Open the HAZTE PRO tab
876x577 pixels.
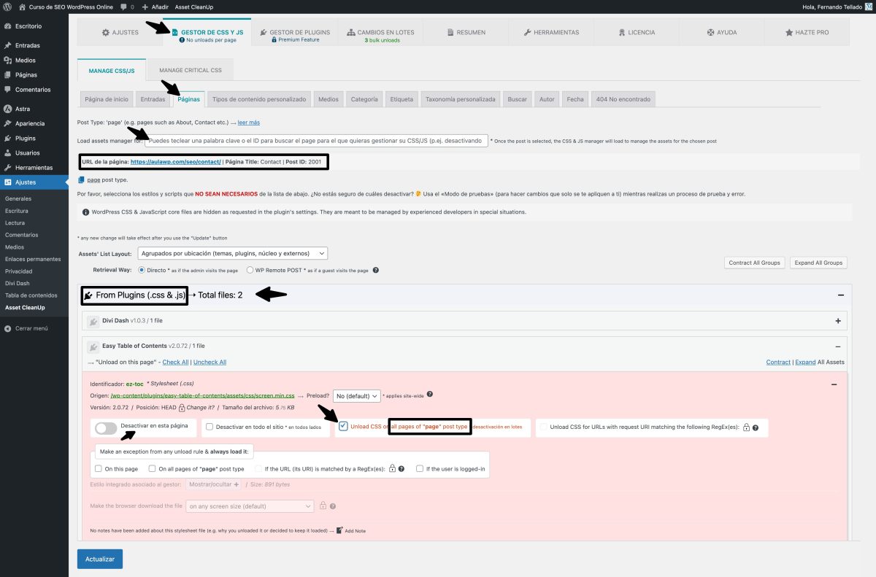(x=807, y=33)
